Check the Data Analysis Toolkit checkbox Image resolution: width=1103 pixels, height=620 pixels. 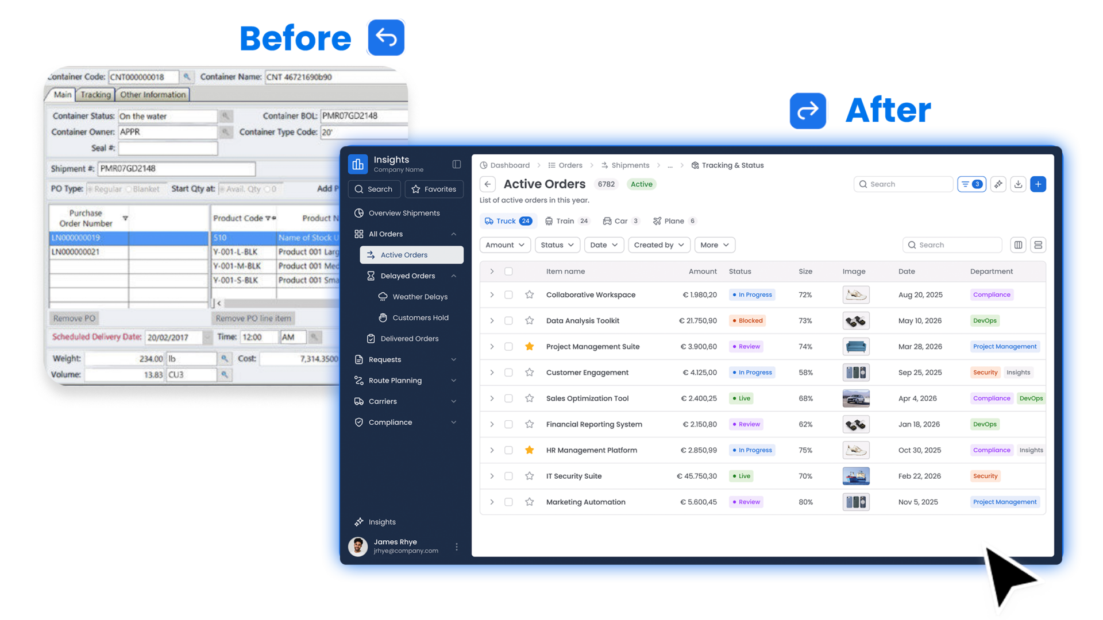[x=508, y=321]
